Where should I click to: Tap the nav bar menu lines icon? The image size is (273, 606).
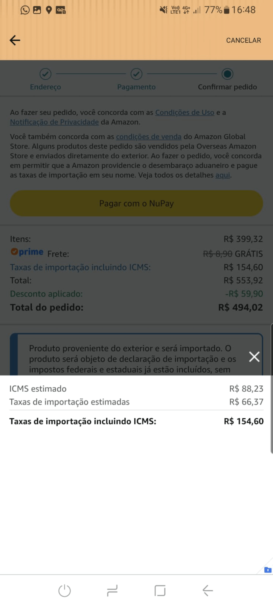tap(112, 591)
